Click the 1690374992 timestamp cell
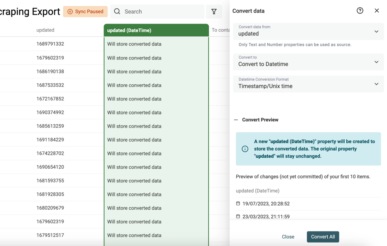This screenshot has width=387, height=246. tap(50, 112)
